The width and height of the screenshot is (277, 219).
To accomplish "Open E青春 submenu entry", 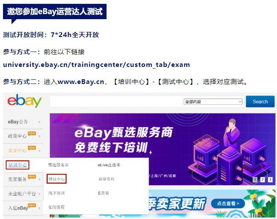I will [104, 193].
